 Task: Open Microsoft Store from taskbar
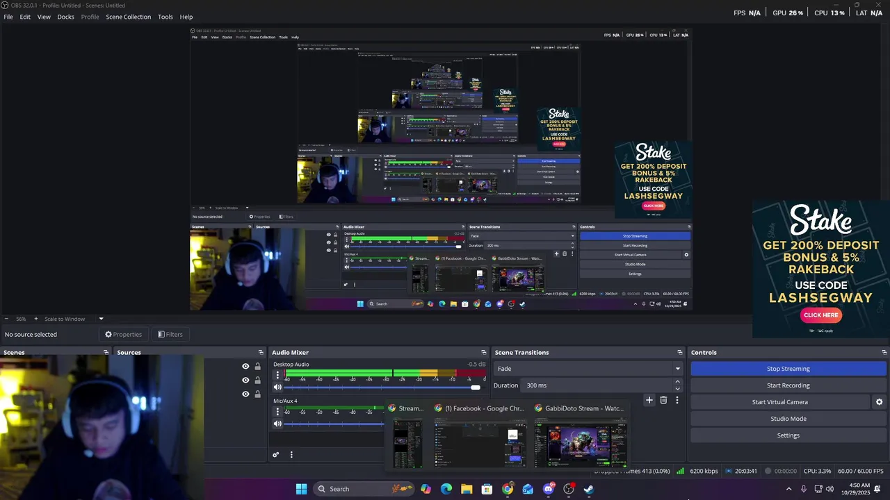(487, 489)
